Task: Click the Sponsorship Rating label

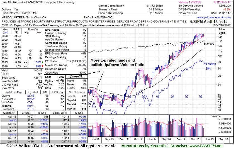Action: coord(57,50)
